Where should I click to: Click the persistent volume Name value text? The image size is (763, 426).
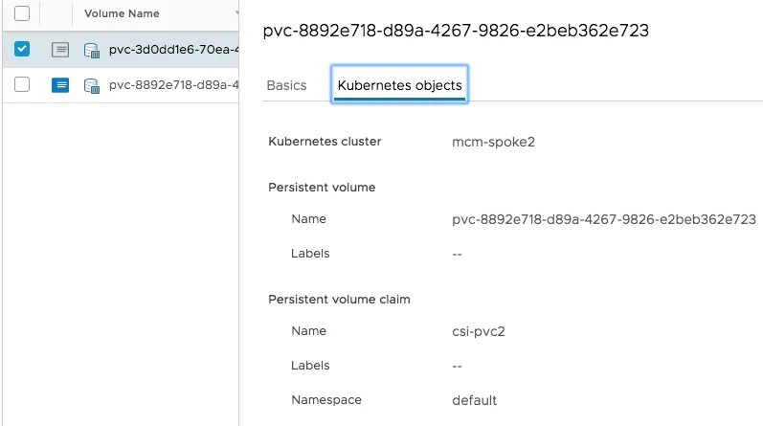604,219
